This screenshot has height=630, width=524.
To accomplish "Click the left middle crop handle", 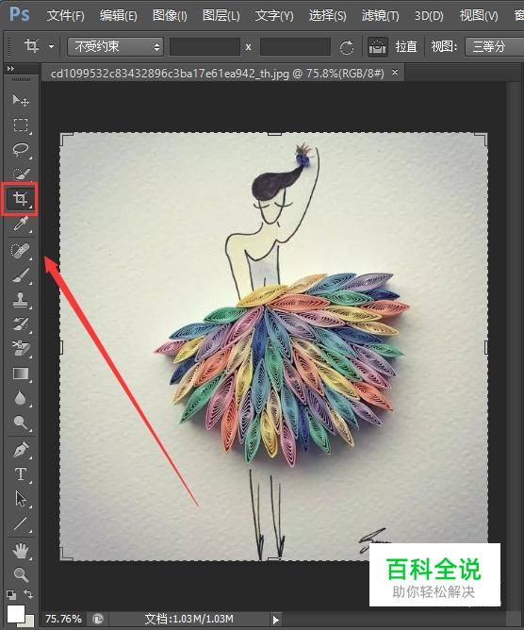I will pos(61,348).
